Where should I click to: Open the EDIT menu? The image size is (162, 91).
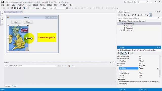(x=8, y=5)
